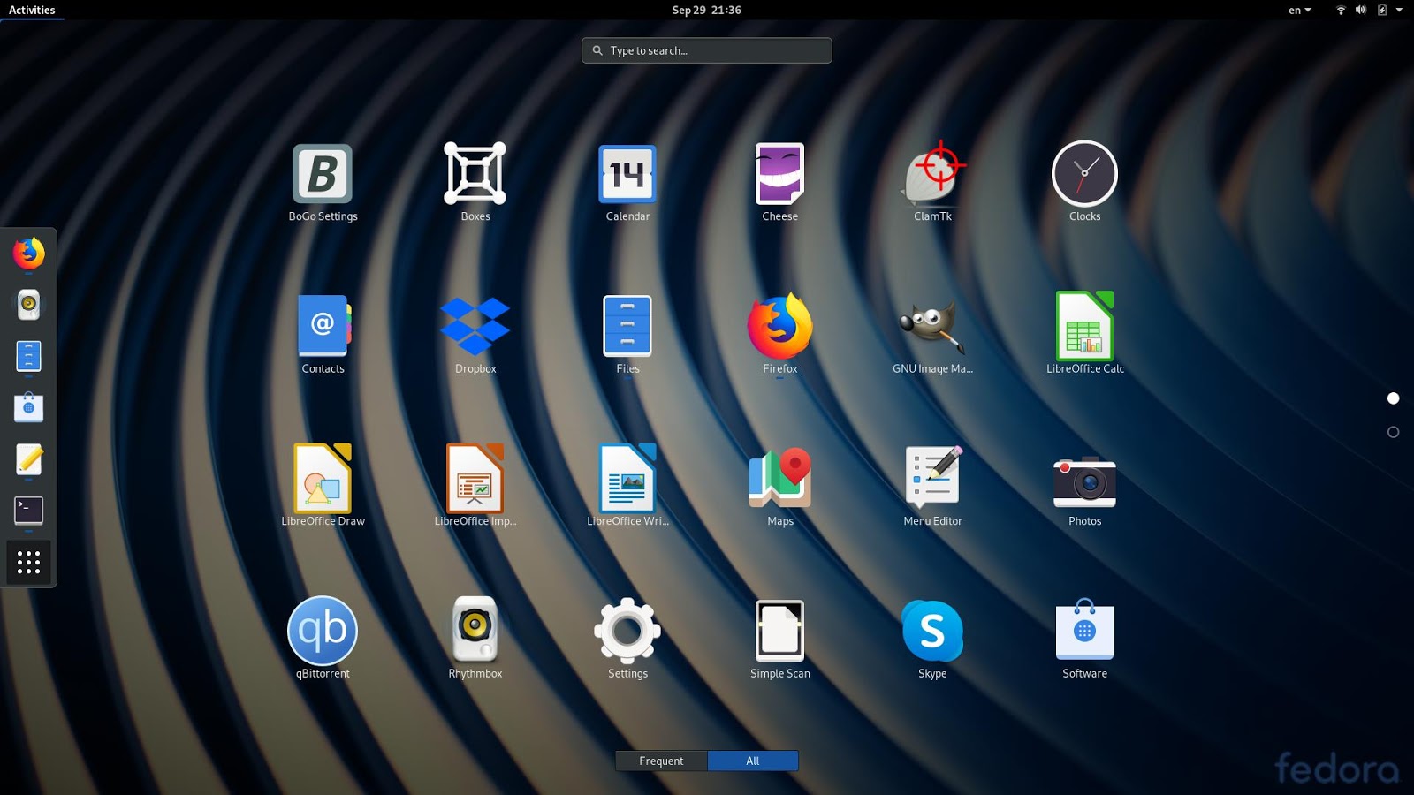Open the Clocks application

[x=1083, y=173]
